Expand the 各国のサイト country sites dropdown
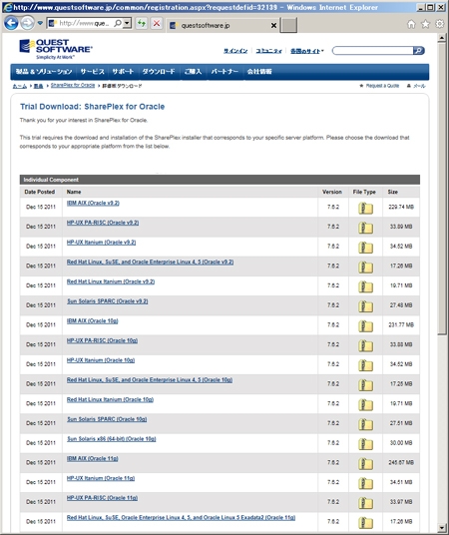The image size is (449, 535). (x=306, y=51)
